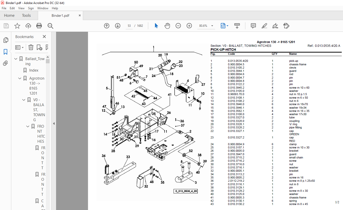Viewport: 343px width, 210px height.
Task: Close the Bookmarks panel
Action: click(44, 37)
